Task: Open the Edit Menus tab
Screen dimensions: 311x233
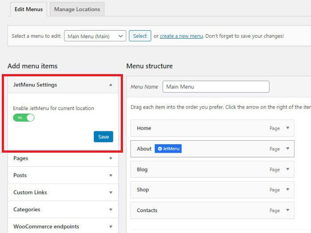Action: coord(28,9)
